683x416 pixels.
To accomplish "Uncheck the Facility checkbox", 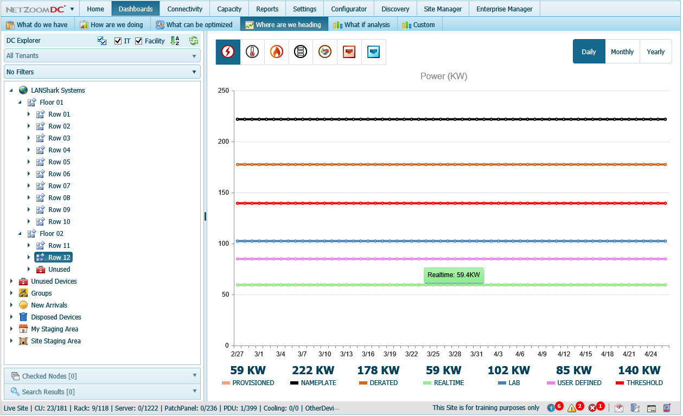I will click(x=138, y=41).
